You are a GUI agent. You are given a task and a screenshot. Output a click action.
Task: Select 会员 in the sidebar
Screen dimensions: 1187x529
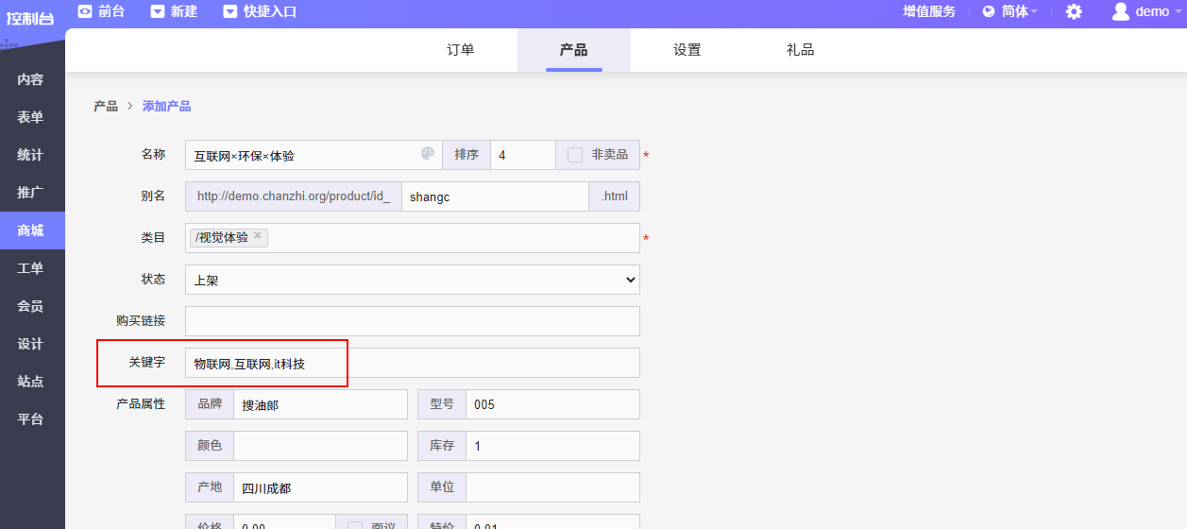coord(31,306)
